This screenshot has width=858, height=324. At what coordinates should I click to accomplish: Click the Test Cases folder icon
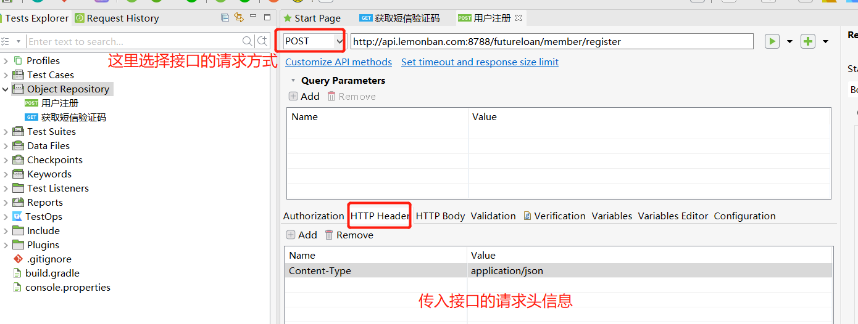coord(18,75)
